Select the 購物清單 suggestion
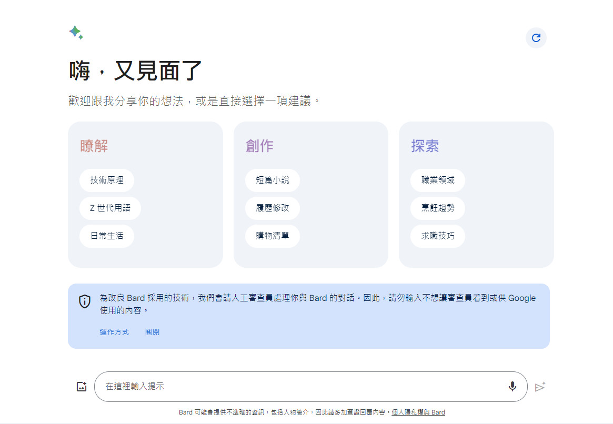 coord(272,236)
